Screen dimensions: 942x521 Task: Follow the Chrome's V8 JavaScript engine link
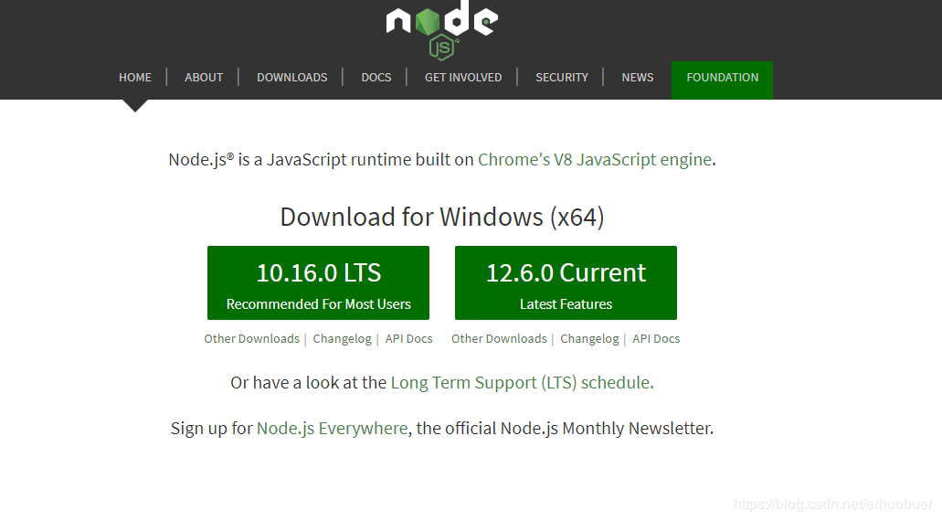point(595,159)
